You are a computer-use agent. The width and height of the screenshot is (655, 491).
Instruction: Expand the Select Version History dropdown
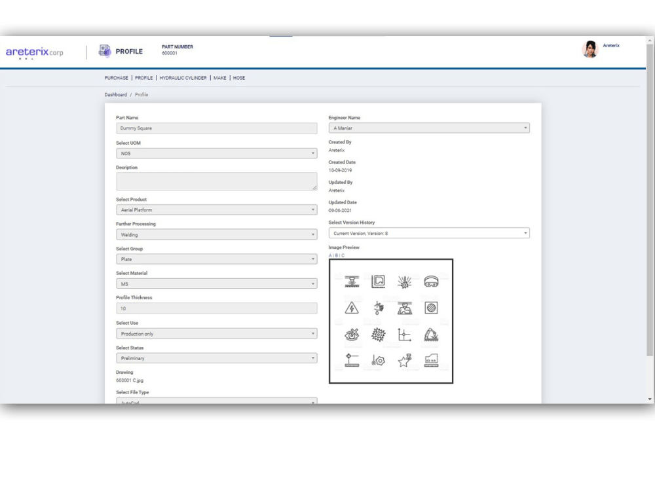click(429, 233)
